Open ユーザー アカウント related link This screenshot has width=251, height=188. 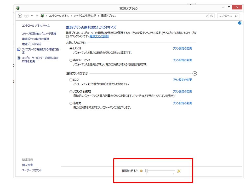pyautogui.click(x=32, y=170)
